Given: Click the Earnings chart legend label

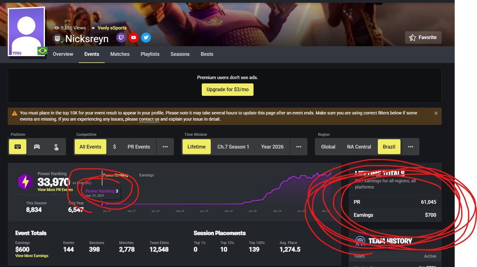Looking at the screenshot, I should (146, 175).
